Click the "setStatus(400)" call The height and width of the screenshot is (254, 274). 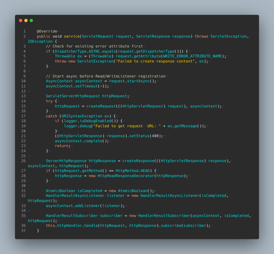tap(145, 136)
